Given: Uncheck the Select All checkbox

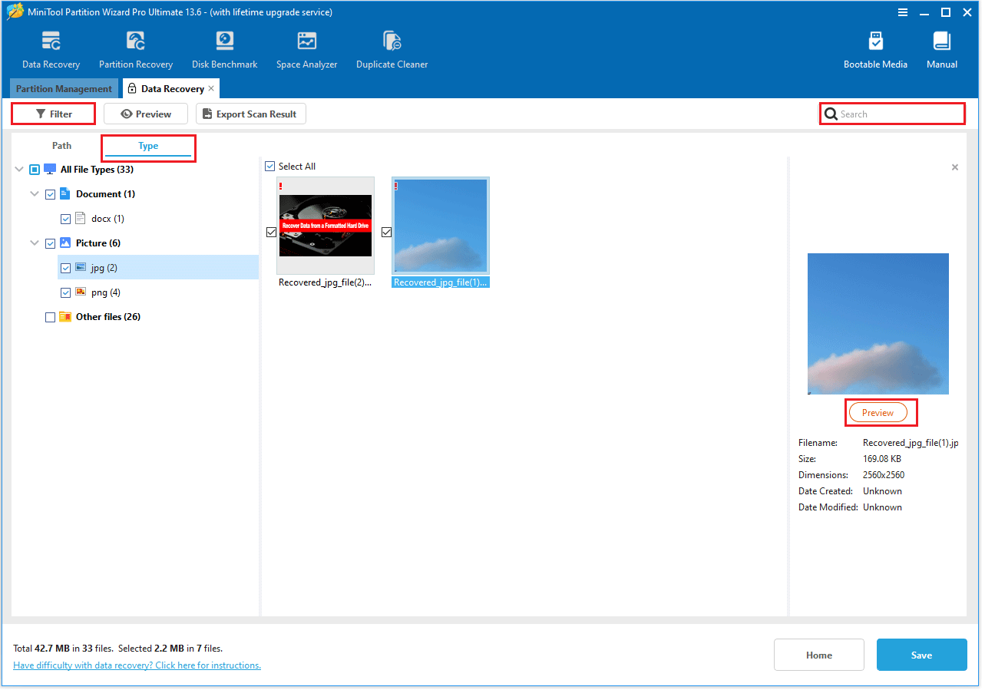Looking at the screenshot, I should point(270,166).
